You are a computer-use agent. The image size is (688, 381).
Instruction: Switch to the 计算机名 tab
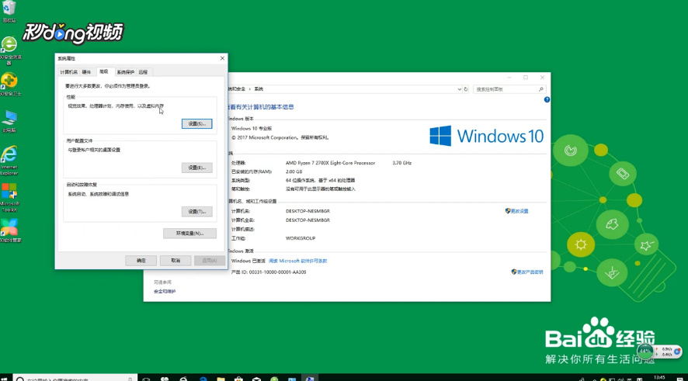click(69, 72)
